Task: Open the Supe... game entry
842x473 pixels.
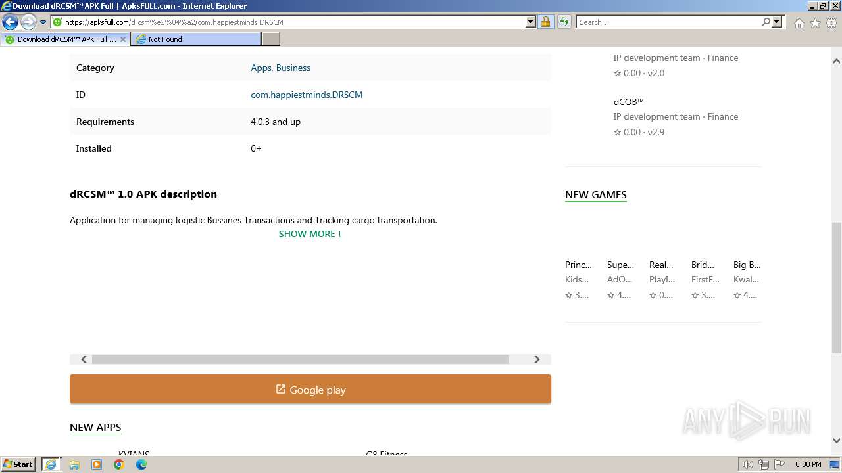Action: click(620, 265)
